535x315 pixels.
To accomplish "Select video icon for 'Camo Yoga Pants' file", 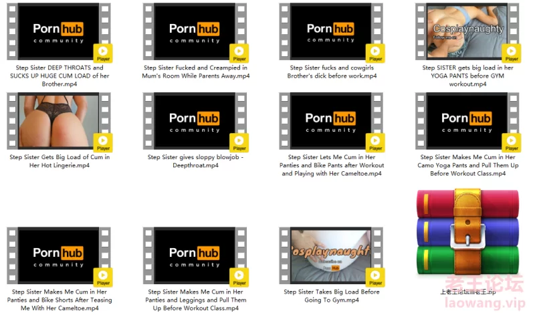I will [467, 121].
